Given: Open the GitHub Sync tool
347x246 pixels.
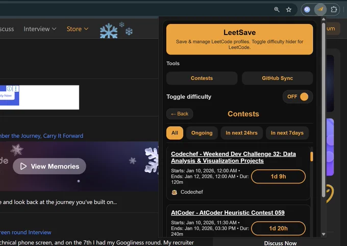Looking at the screenshot, I should pos(277,78).
